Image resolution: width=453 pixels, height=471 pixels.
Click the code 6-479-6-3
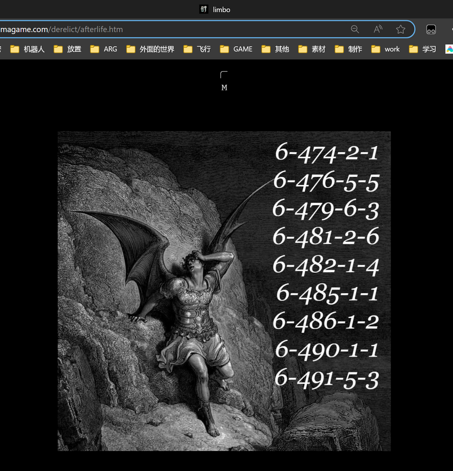[x=326, y=209]
